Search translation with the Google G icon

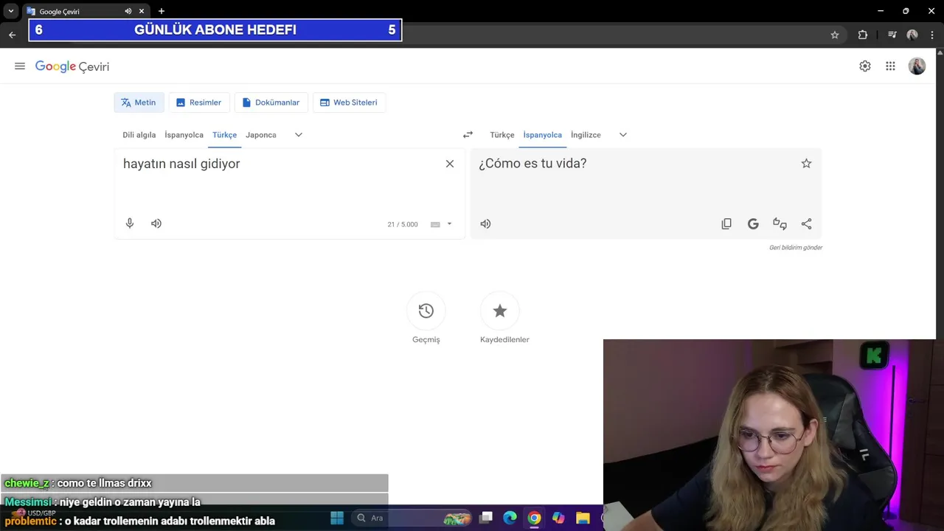coord(753,223)
